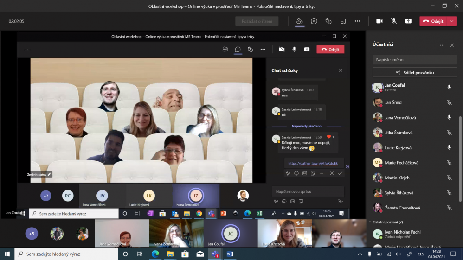Screen dimensions: 463x260
Task: Open meeting chat in main toolbar
Action: 314,21
